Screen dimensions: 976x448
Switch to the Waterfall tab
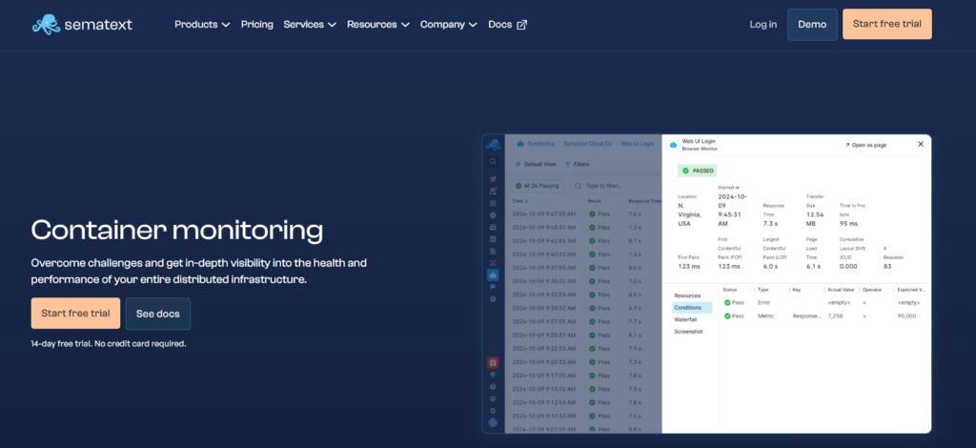pyautogui.click(x=685, y=319)
